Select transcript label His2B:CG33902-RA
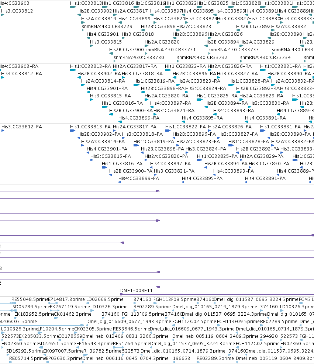 pyautogui.click(x=99, y=74)
